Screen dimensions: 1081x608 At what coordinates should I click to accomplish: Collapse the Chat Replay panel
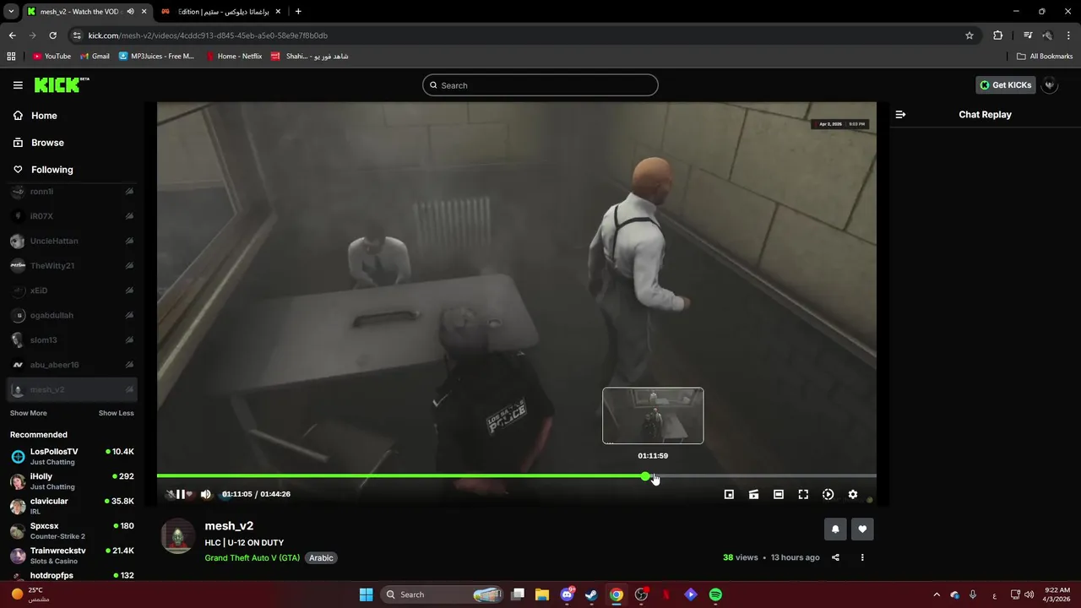point(900,114)
